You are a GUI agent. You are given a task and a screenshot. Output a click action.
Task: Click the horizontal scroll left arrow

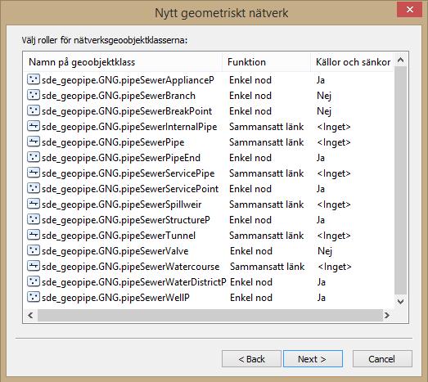[30, 316]
